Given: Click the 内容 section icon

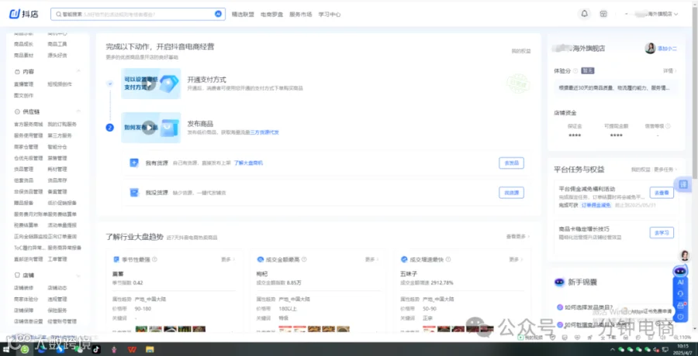Looking at the screenshot, I should coord(17,71).
